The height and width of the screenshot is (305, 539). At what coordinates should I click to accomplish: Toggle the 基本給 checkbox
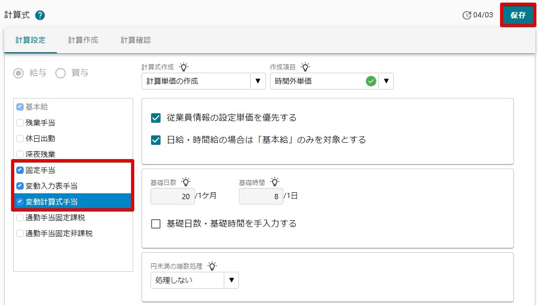coord(20,107)
